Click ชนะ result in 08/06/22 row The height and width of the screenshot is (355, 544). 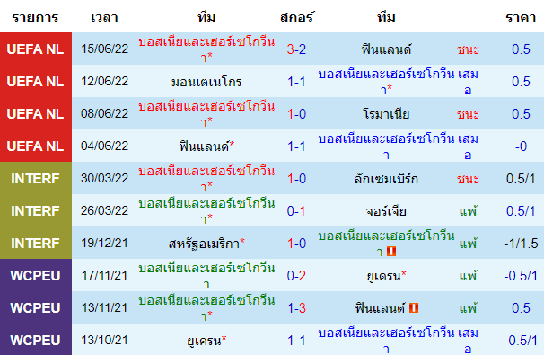click(x=468, y=114)
